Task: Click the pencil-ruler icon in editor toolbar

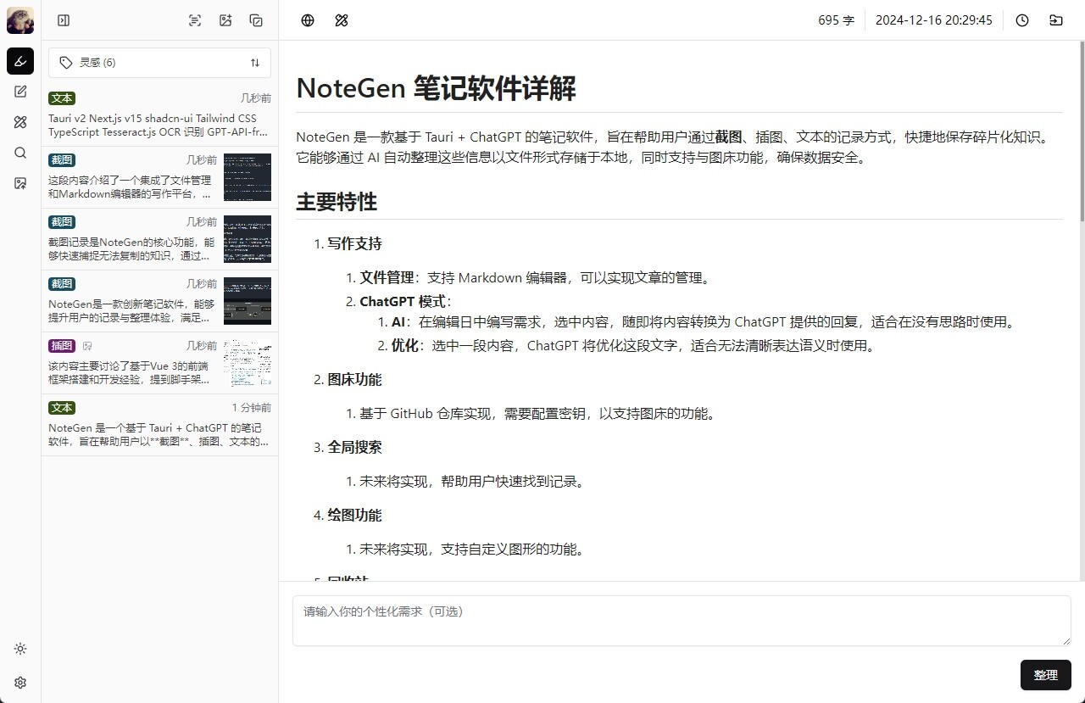Action: [342, 20]
